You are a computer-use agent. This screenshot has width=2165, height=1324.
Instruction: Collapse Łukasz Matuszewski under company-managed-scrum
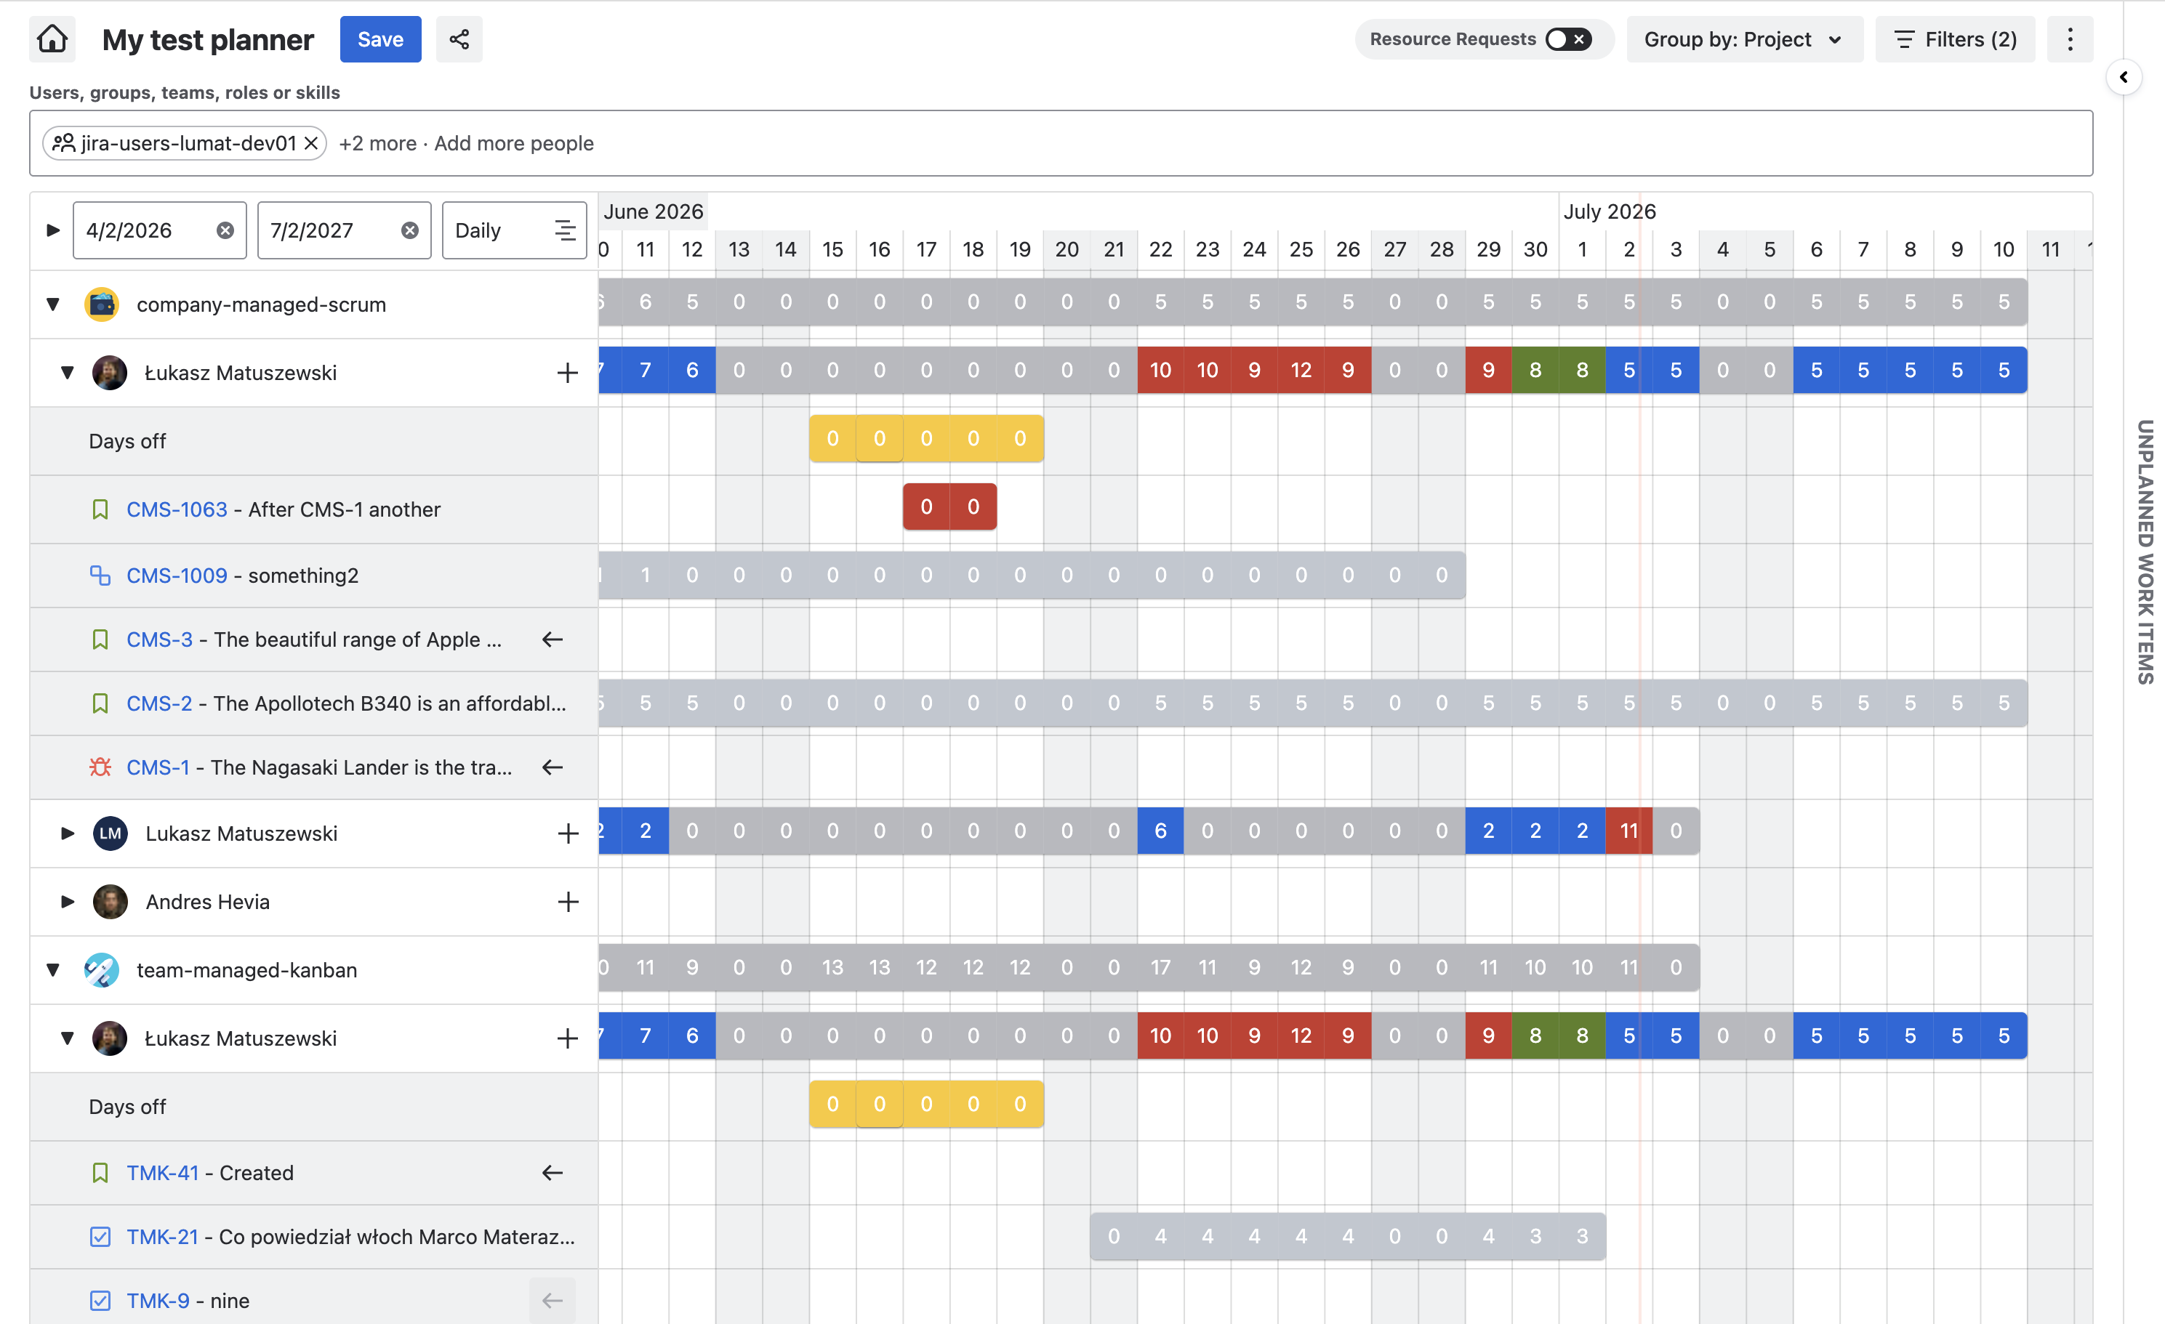click(x=68, y=373)
